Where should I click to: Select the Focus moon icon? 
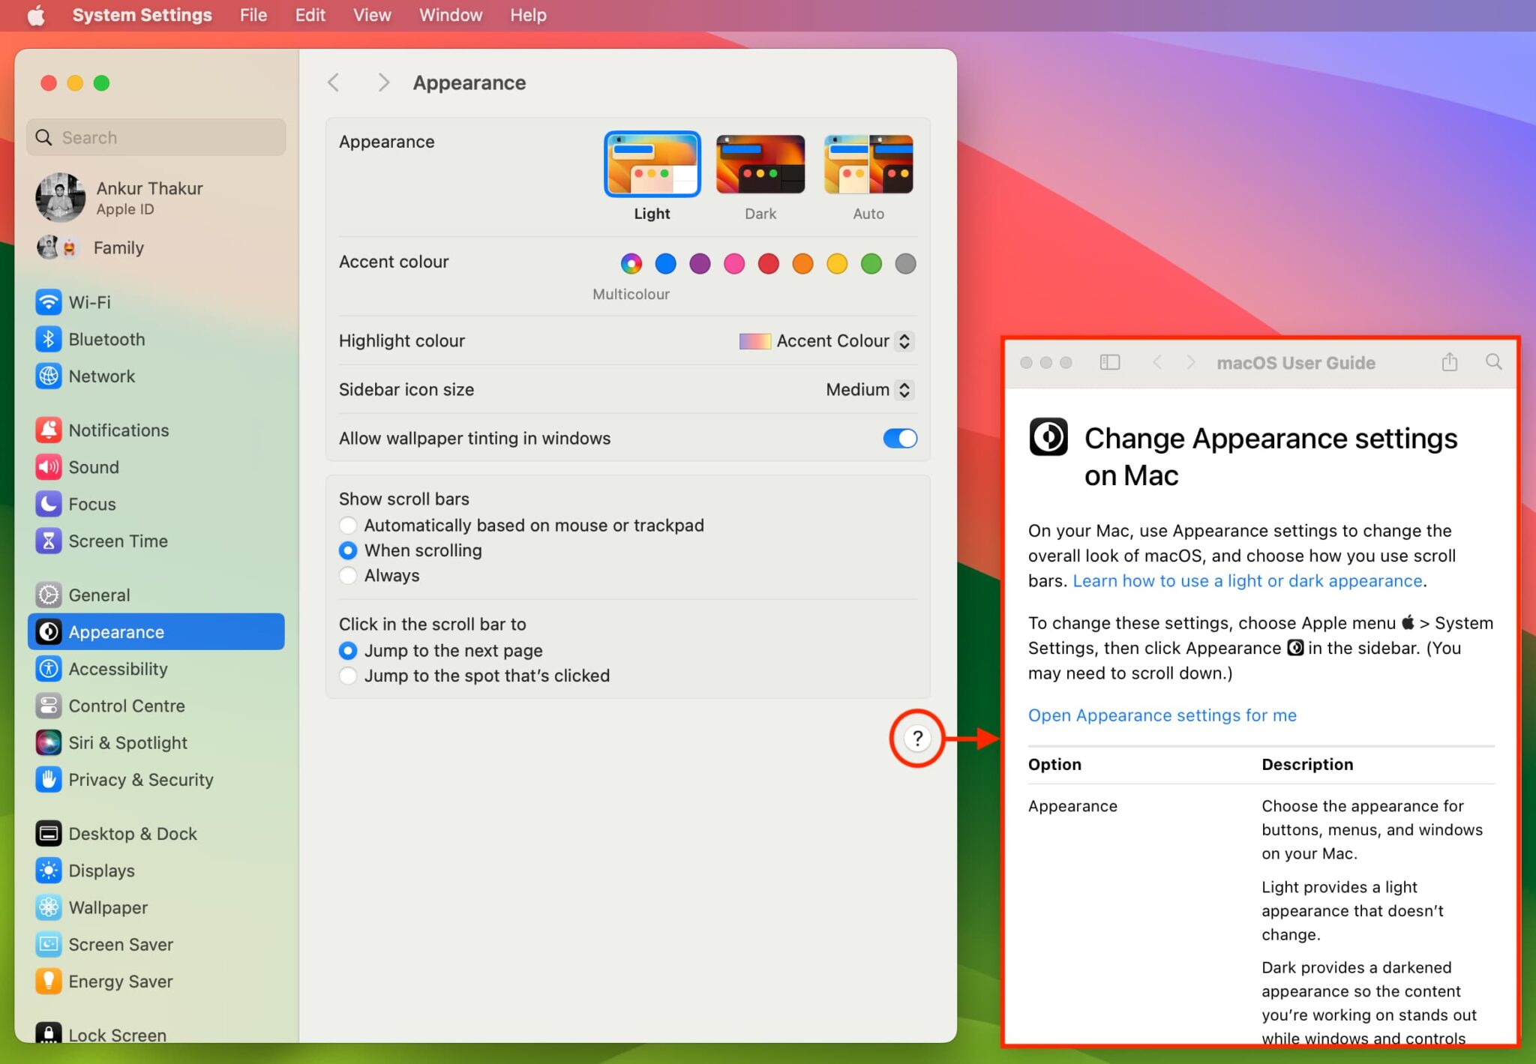(49, 504)
